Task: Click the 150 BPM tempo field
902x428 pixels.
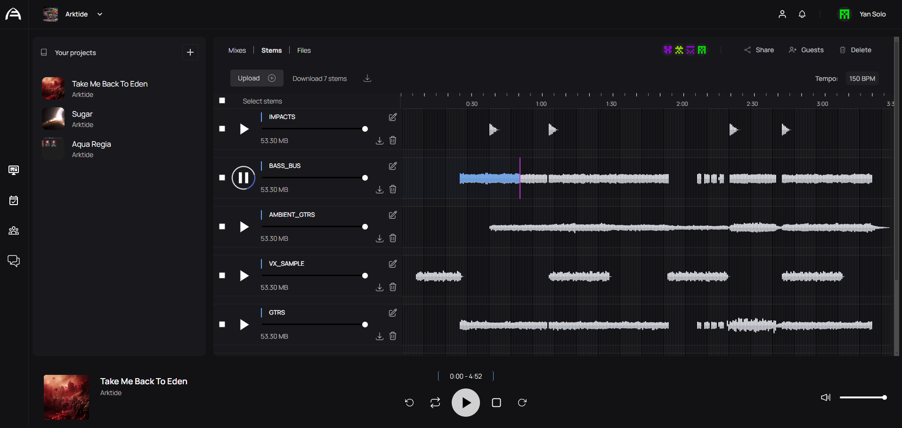Action: [x=862, y=79]
